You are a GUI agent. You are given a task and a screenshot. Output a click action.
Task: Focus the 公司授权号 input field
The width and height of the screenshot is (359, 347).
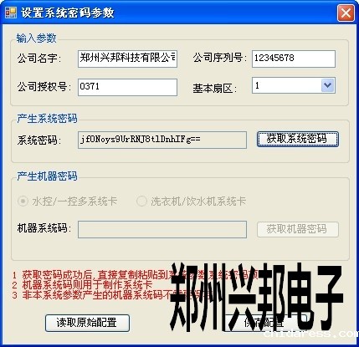(x=127, y=87)
